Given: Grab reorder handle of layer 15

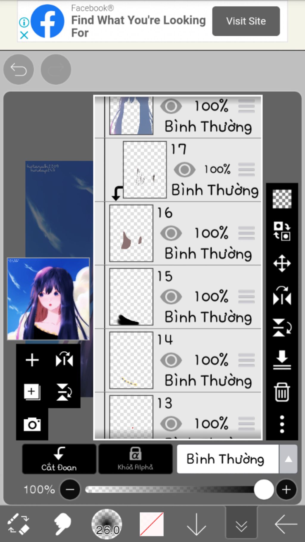Looking at the screenshot, I should (246, 297).
